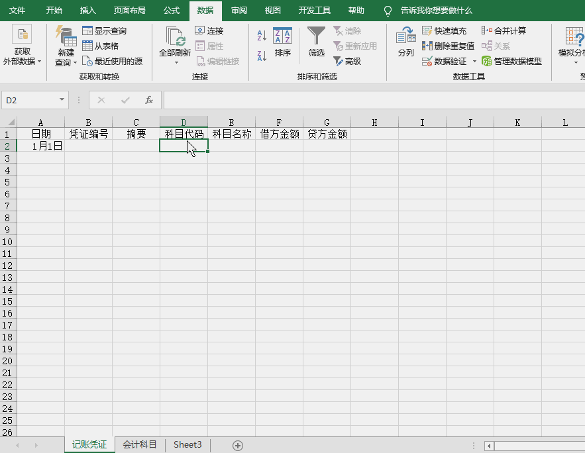Click 从表格 button
This screenshot has width=585, height=453.
100,46
